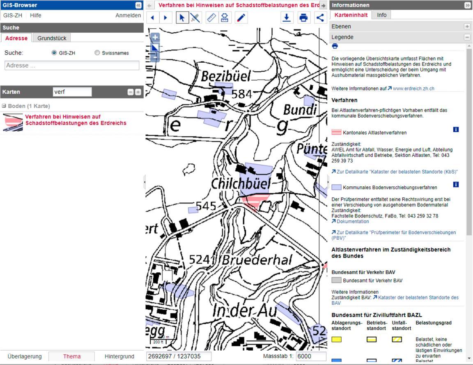The image size is (473, 365).
Task: Expand the Ebenen section
Action: click(467, 26)
